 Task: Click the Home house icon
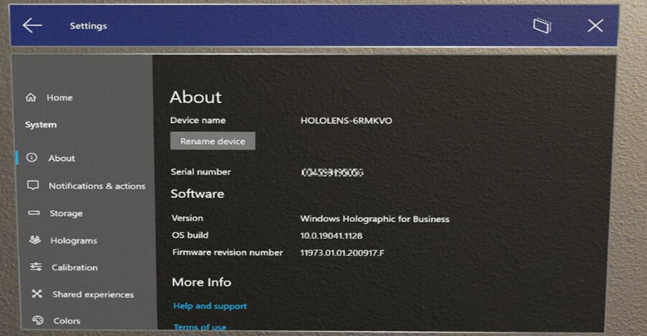coord(31,98)
